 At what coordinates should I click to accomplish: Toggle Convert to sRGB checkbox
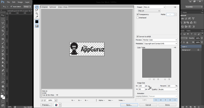tap(137, 36)
